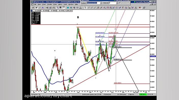This screenshot has height=100, width=179.
Task: Open the Alerts menu
Action: 60,4
